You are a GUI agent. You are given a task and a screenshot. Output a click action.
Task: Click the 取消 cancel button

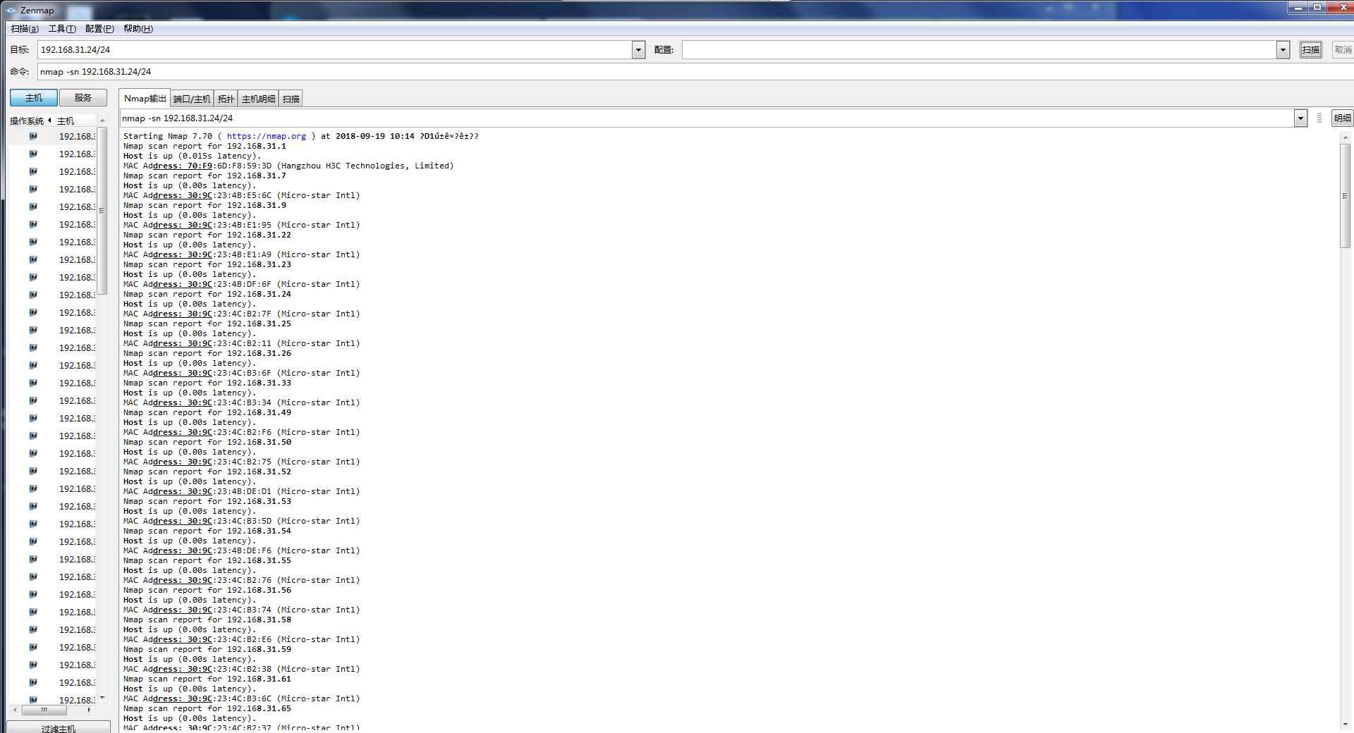pos(1343,50)
